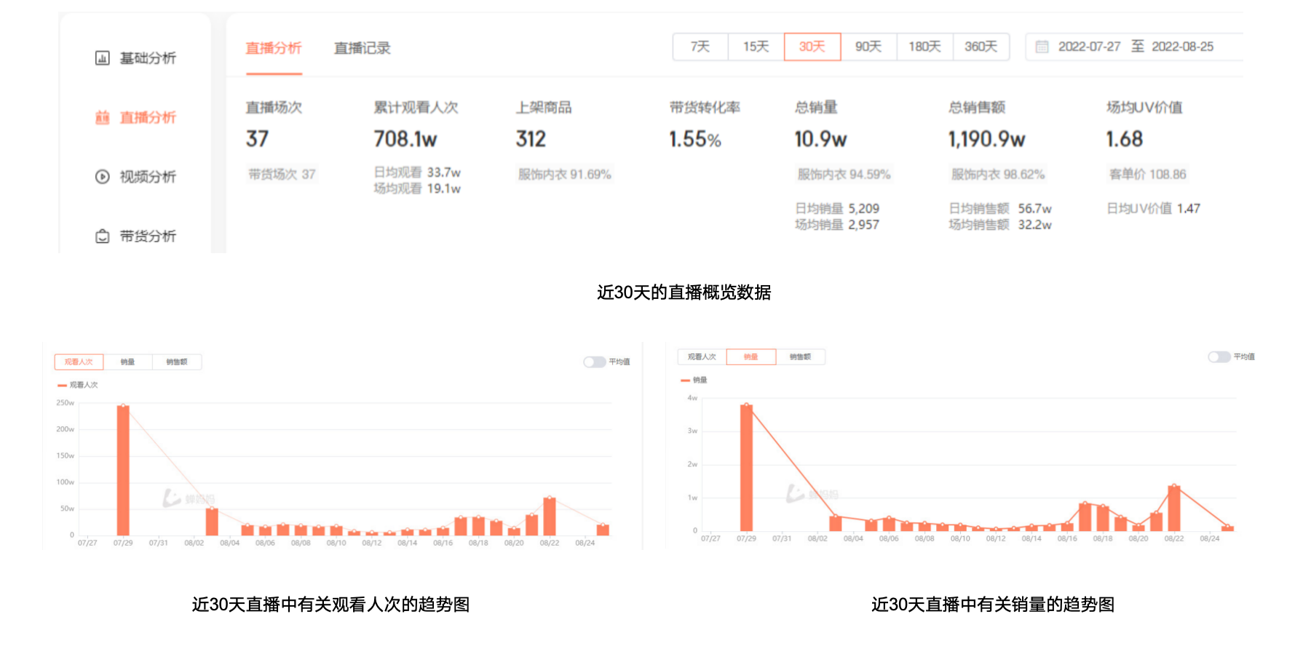This screenshot has width=1303, height=646.
Task: Click the 直播分析 gift box sidebar icon
Action: [103, 118]
